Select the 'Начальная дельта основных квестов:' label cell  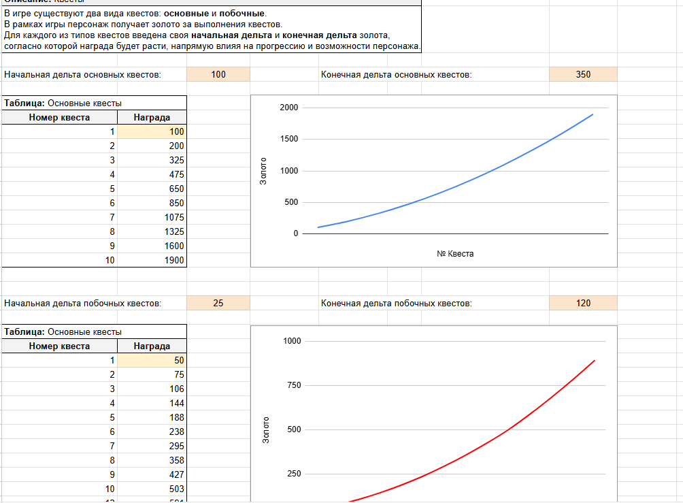(x=83, y=74)
